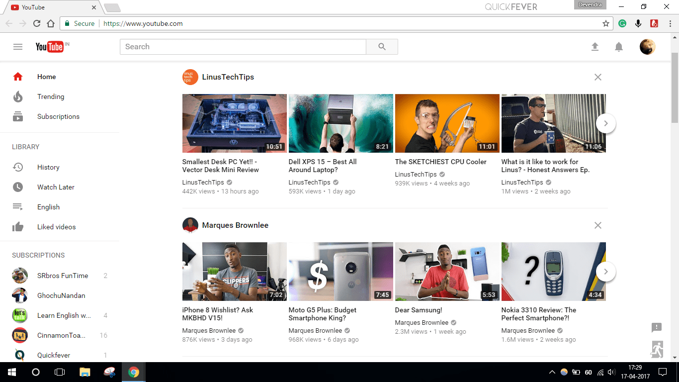
Task: Open the notifications bell
Action: click(619, 47)
